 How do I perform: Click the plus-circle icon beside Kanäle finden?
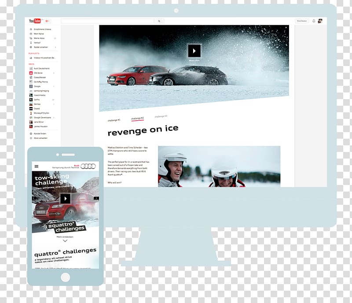(31, 134)
